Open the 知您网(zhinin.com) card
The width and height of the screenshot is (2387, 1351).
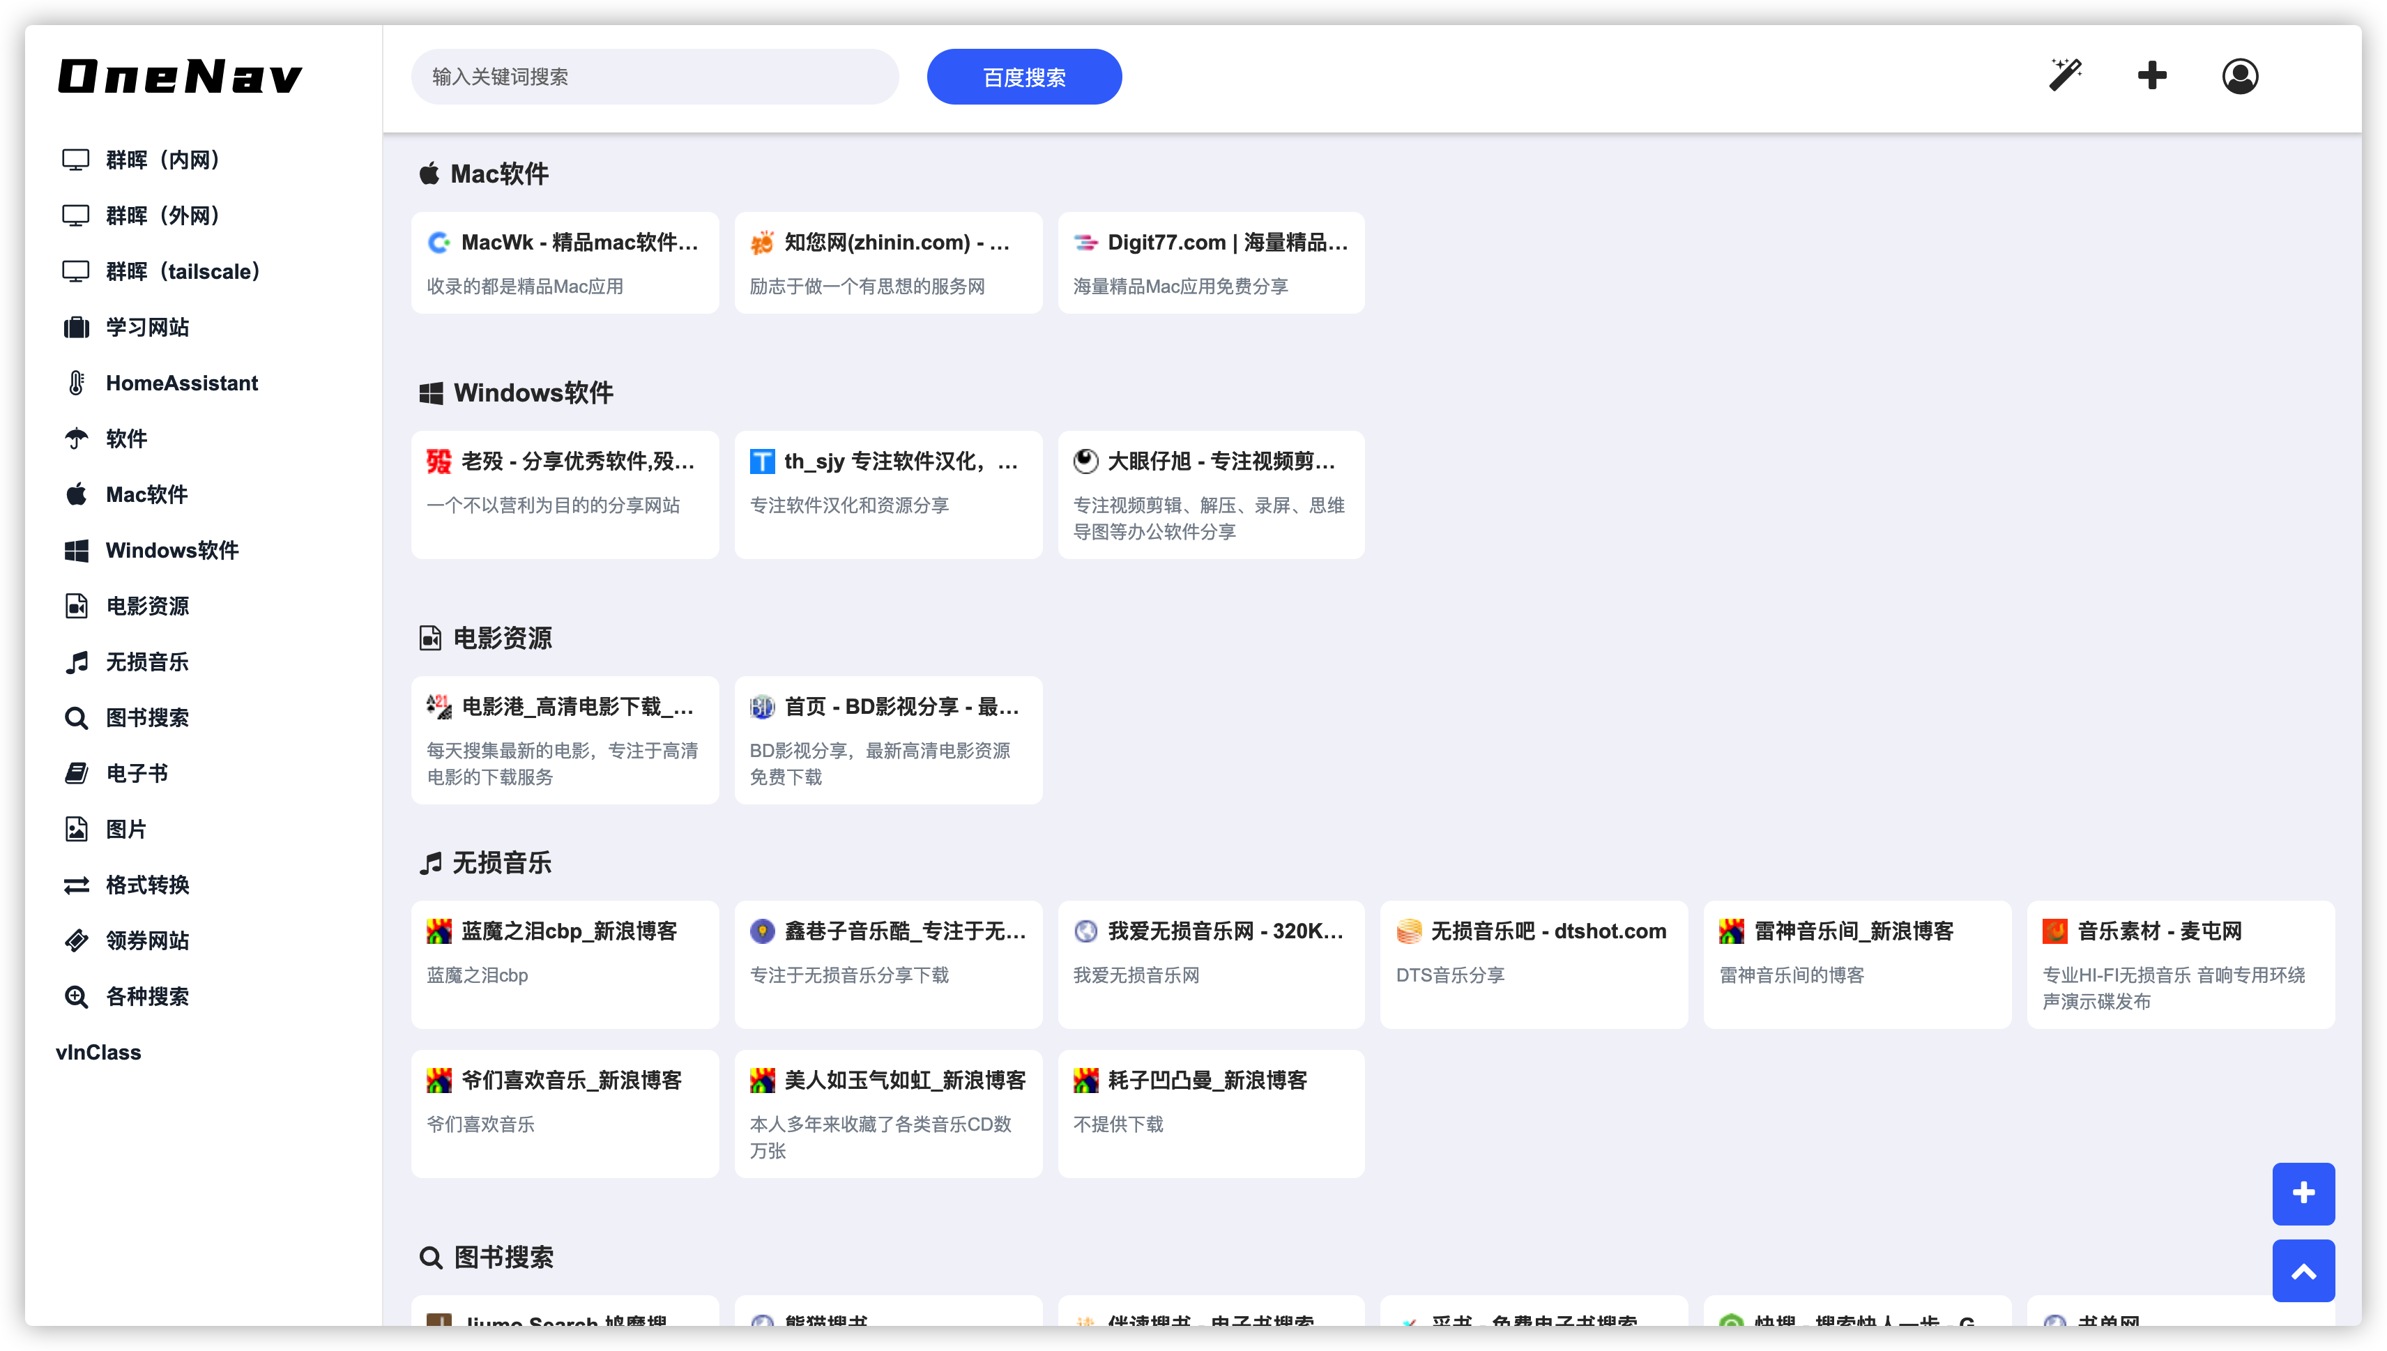coord(888,263)
